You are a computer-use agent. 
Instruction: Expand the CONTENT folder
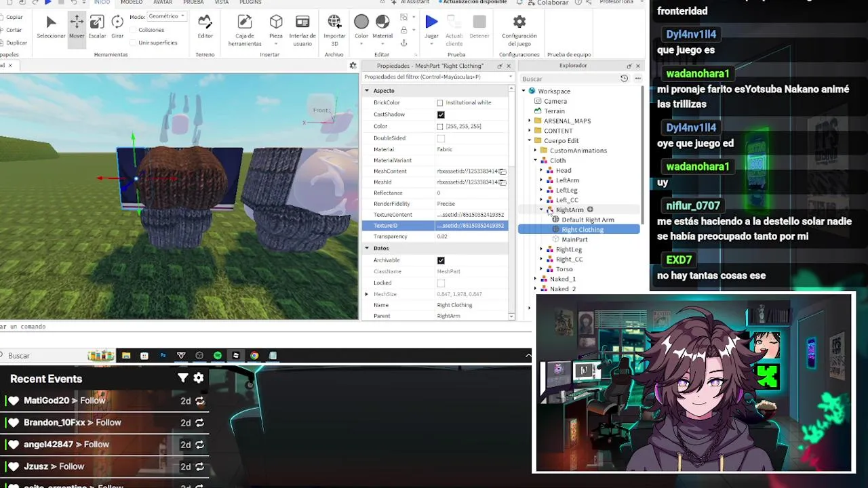[x=530, y=131]
